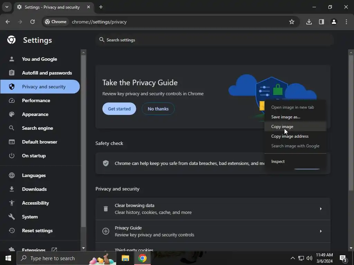Open Accessibility settings

(x=40, y=203)
